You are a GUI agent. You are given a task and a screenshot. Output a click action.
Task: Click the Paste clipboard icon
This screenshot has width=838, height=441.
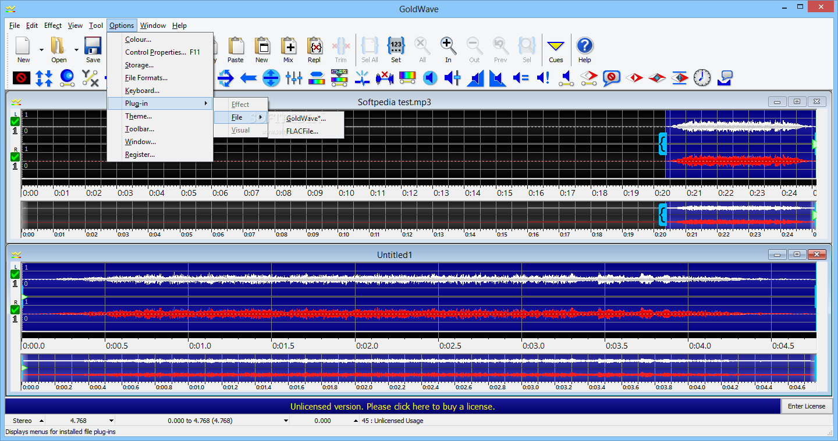(236, 45)
